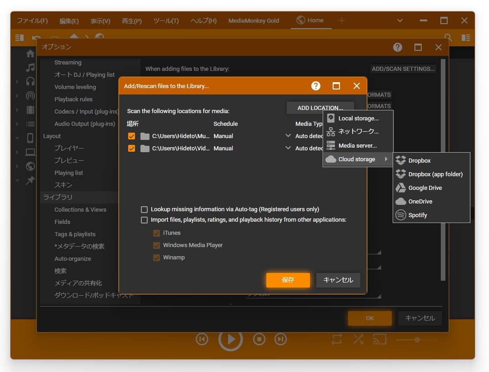Choose Dropbox (app folder) from the submenu

431,174
